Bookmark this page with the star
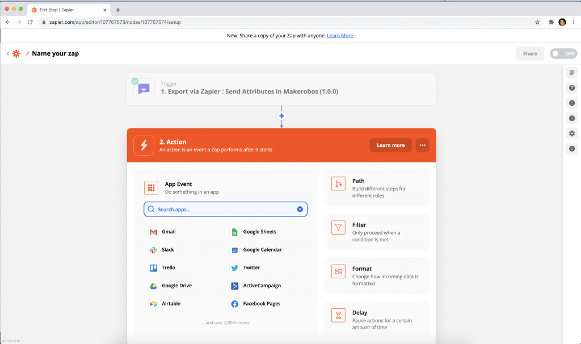Screen dimensions: 581x344 (537, 22)
